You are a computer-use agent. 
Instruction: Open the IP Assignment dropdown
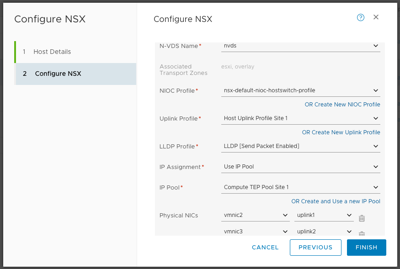(300, 167)
